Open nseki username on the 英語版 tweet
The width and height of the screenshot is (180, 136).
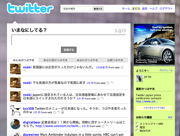[27, 67]
